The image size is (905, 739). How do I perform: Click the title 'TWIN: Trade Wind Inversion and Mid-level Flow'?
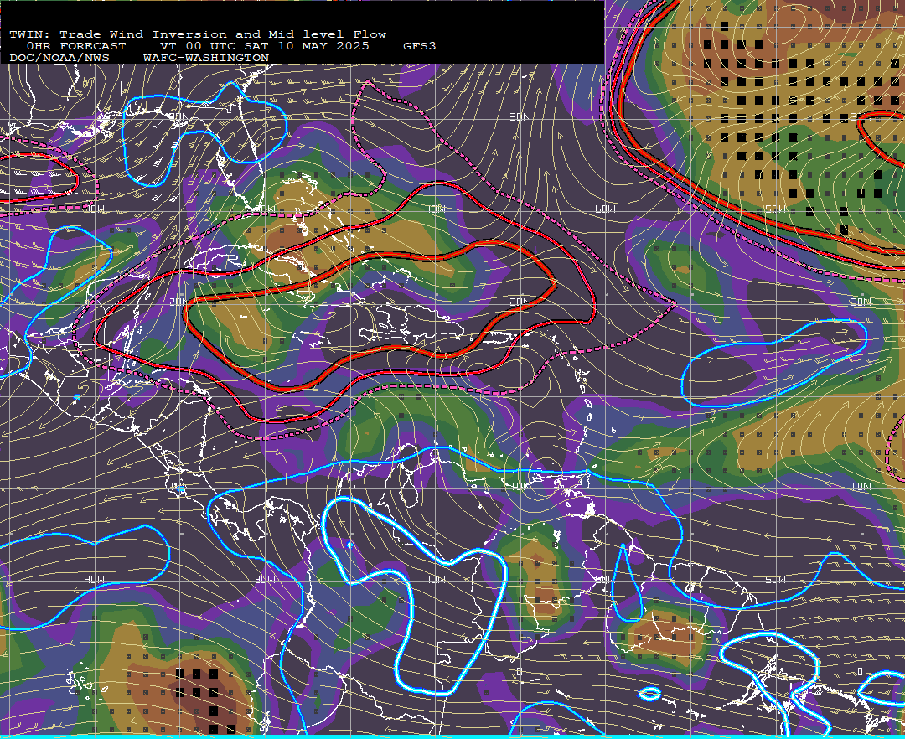pos(198,34)
